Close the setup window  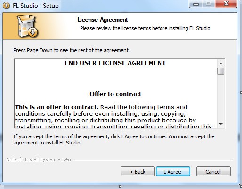tap(226, 3)
